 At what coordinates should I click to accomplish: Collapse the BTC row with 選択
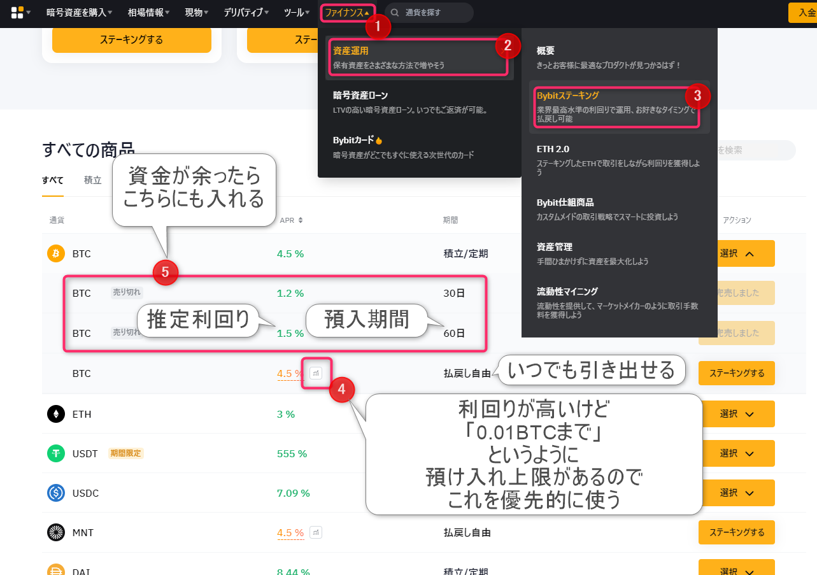pyautogui.click(x=737, y=253)
